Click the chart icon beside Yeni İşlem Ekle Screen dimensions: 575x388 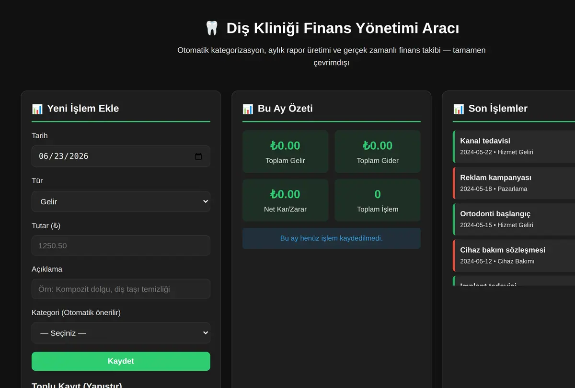click(x=37, y=109)
